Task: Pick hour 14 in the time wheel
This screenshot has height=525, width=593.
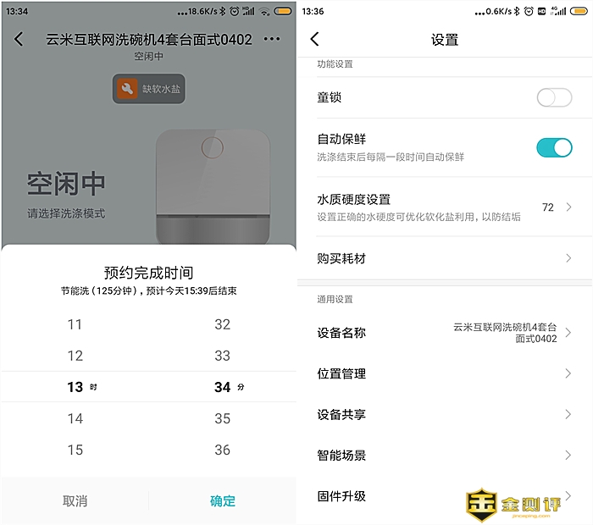Action: coord(75,418)
